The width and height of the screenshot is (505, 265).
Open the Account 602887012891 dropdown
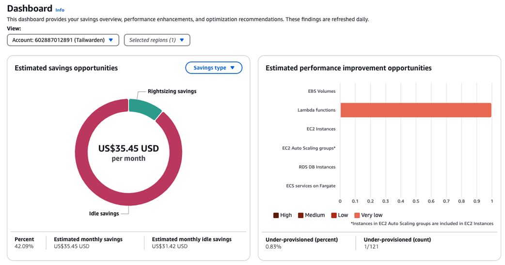pos(63,40)
